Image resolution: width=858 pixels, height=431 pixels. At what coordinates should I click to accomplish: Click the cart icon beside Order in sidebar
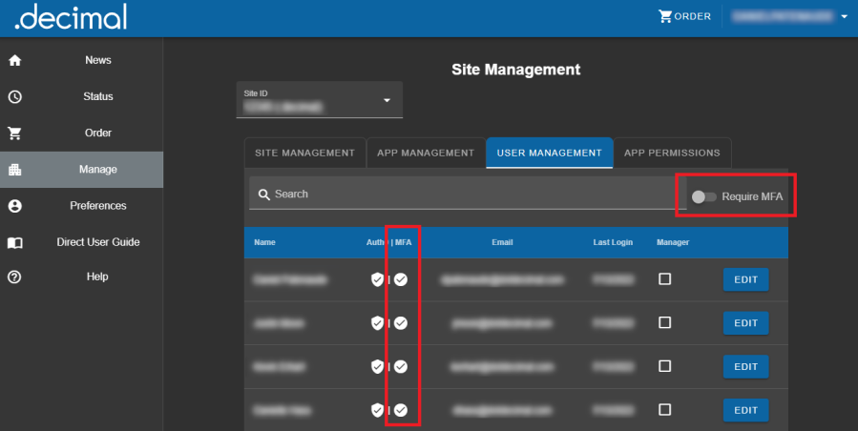[14, 133]
